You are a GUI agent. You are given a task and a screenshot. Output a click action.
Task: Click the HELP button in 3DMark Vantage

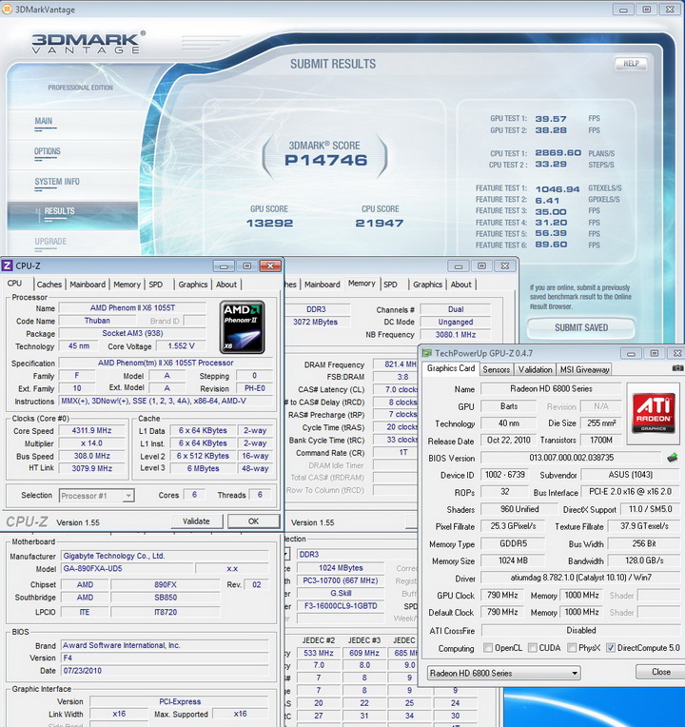pyautogui.click(x=631, y=64)
